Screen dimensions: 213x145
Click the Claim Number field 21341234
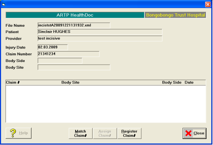click(x=68, y=54)
